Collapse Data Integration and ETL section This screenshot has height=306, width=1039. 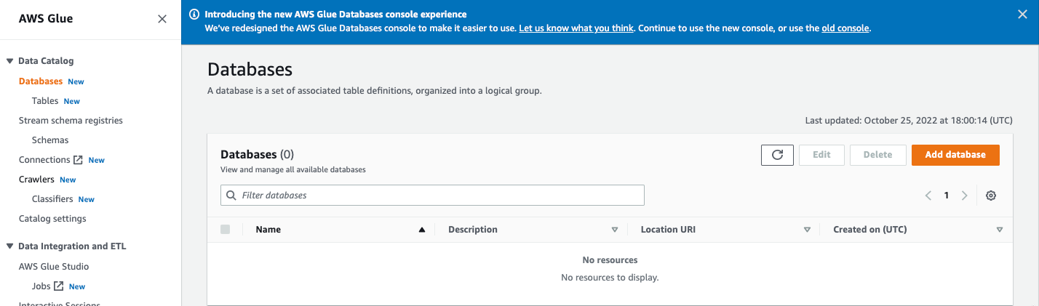10,246
